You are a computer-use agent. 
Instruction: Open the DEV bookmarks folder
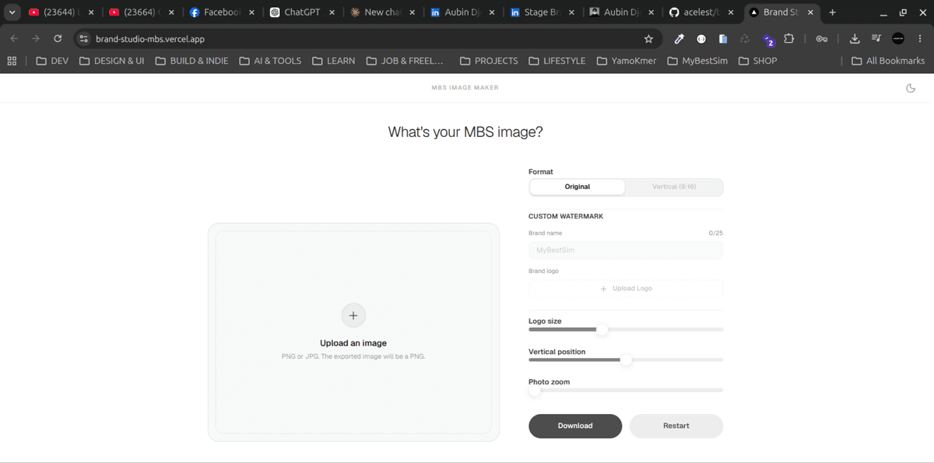point(52,61)
